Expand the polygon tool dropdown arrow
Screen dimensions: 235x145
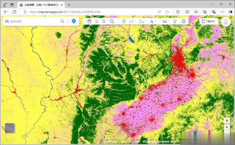point(145,22)
